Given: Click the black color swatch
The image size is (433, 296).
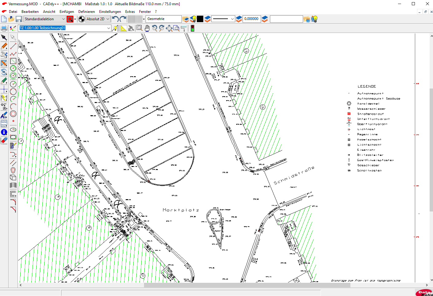Looking at the screenshot, I should coord(200,19).
